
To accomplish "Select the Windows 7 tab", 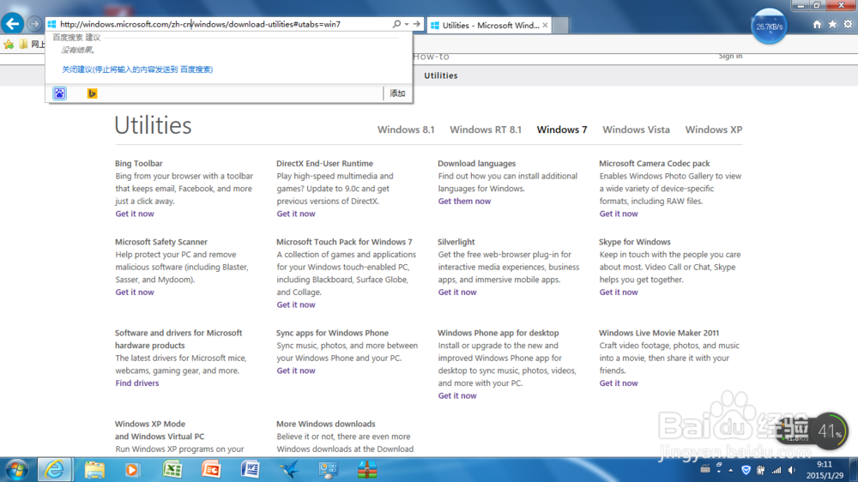I will pos(562,130).
